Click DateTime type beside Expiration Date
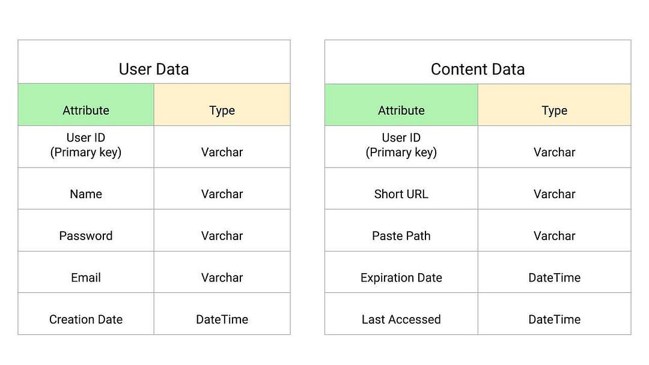649x365 pixels. pos(554,277)
